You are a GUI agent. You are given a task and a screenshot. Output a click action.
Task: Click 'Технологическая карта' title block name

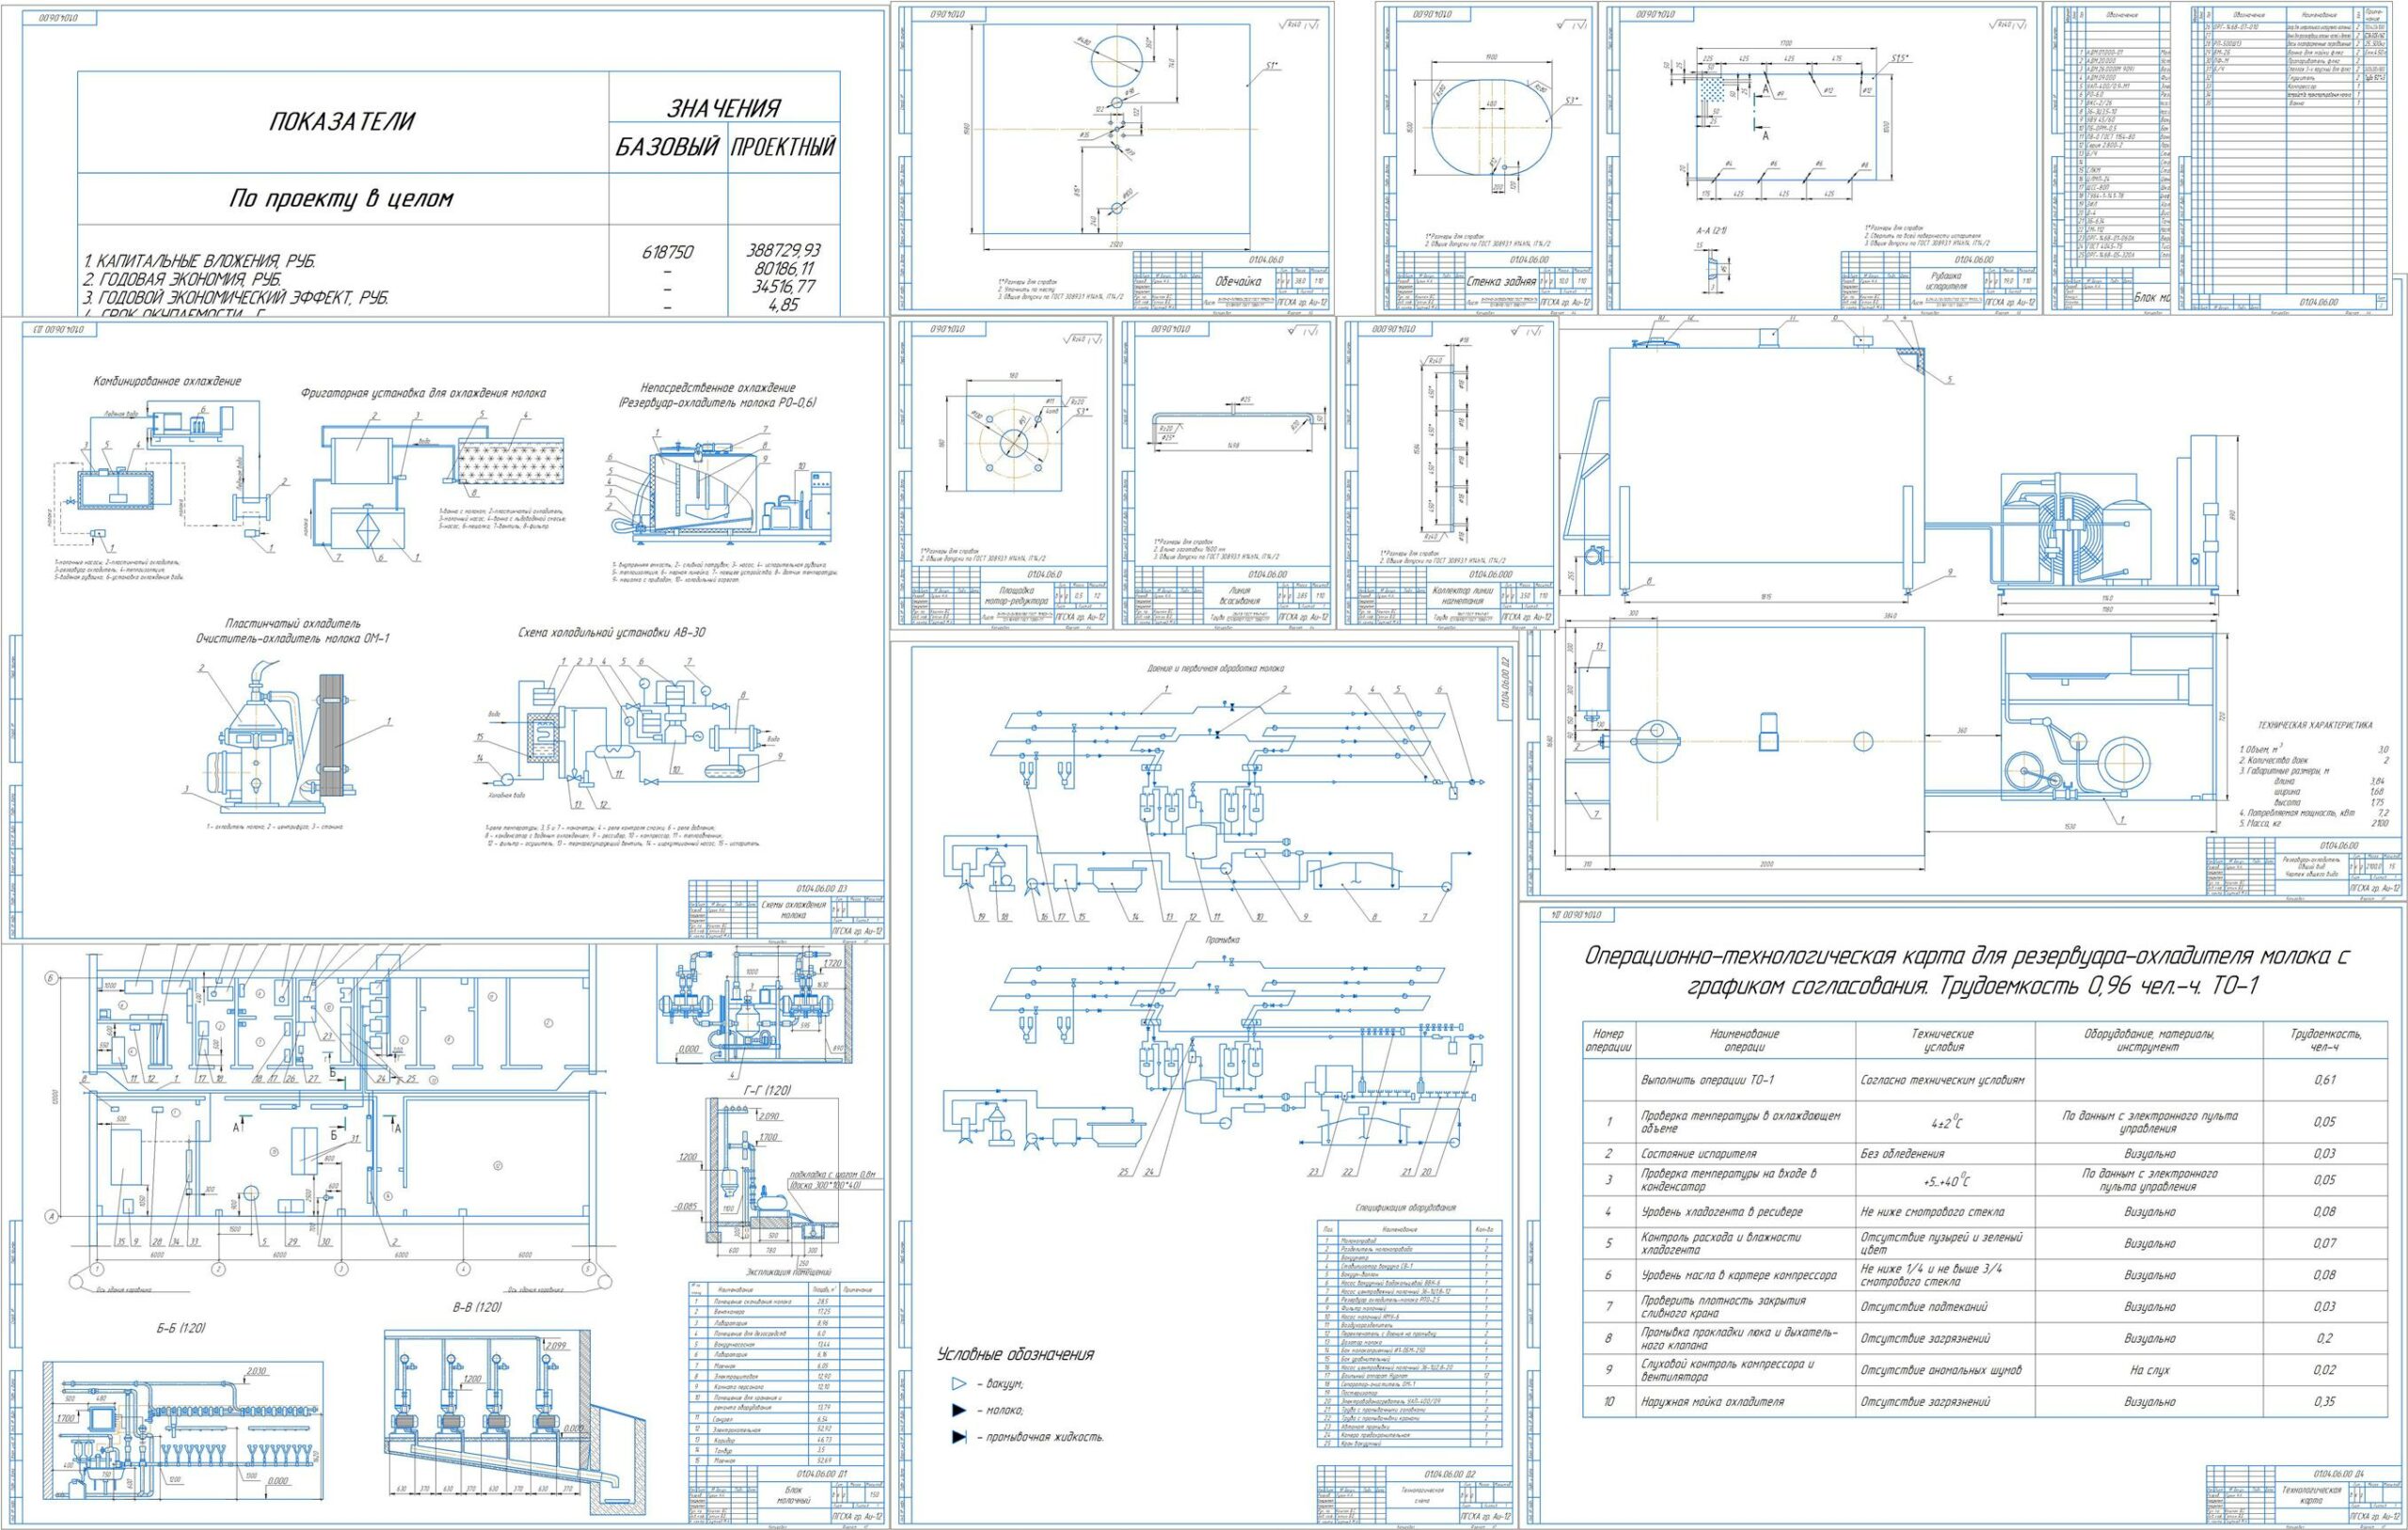(2312, 1495)
